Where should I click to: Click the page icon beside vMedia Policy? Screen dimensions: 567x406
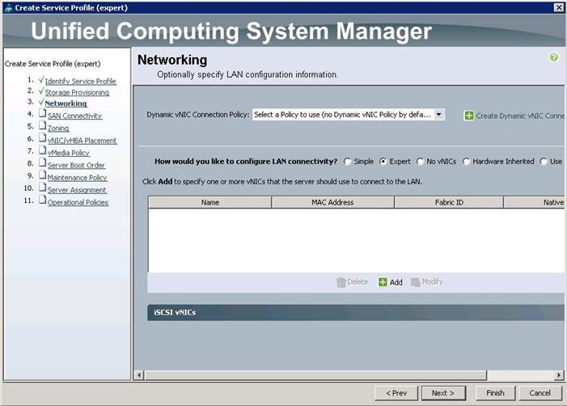pos(42,150)
